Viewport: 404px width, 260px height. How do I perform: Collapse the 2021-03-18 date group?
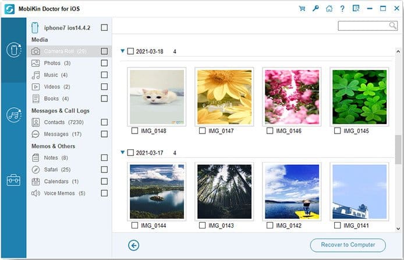click(123, 51)
